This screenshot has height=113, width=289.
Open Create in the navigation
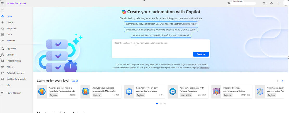click(x=10, y=22)
